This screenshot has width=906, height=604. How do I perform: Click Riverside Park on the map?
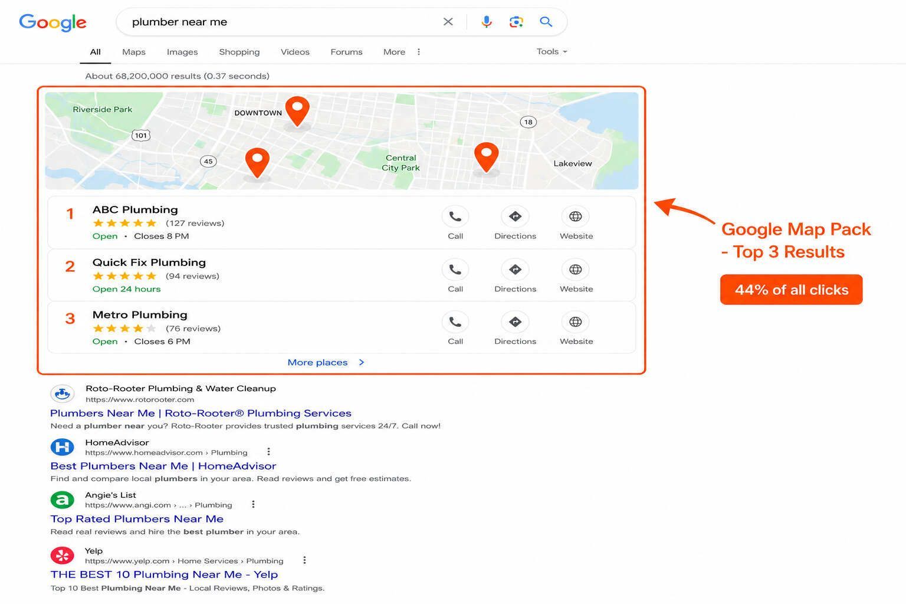(x=102, y=109)
